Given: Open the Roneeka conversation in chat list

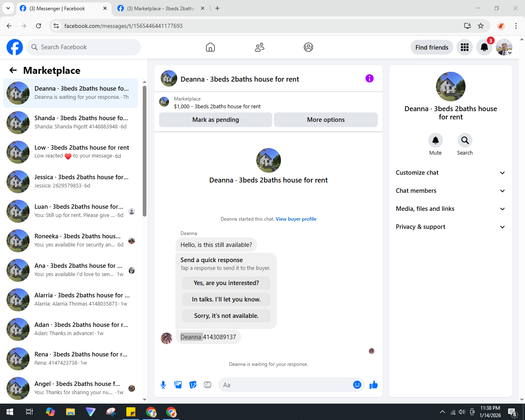Looking at the screenshot, I should pyautogui.click(x=71, y=241).
